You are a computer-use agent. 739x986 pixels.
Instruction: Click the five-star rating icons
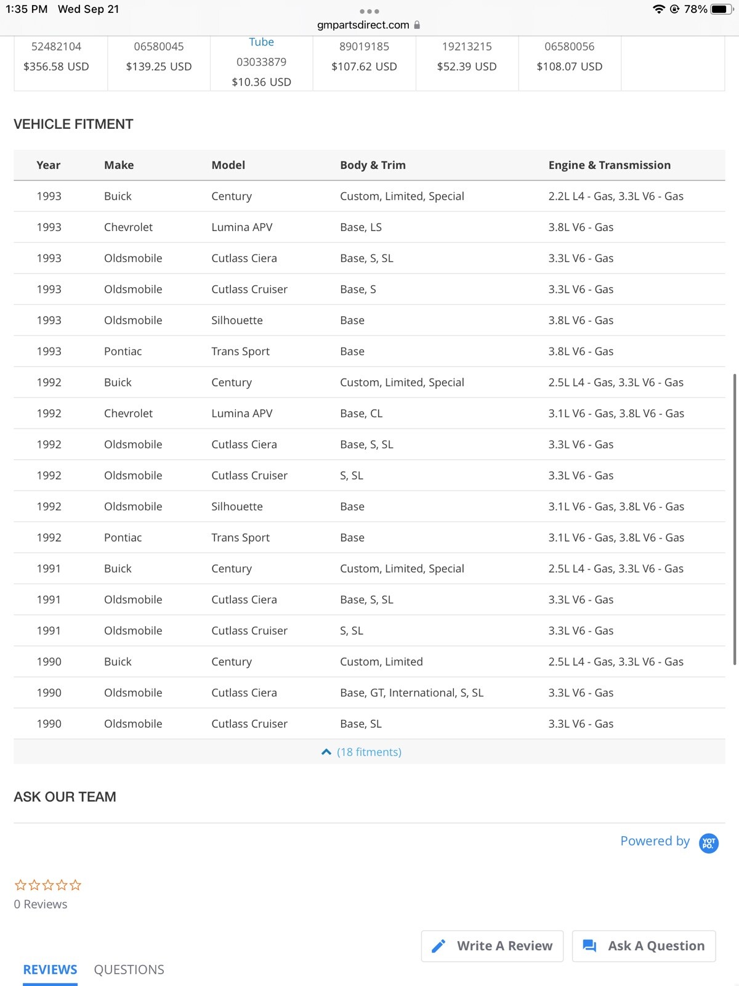[x=48, y=886]
